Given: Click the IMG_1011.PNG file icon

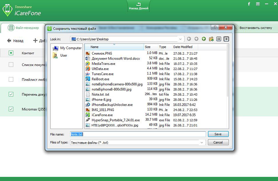Looking at the screenshot, I should [x=88, y=110].
